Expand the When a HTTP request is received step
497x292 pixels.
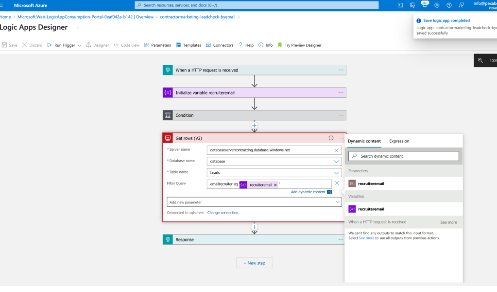(254, 70)
